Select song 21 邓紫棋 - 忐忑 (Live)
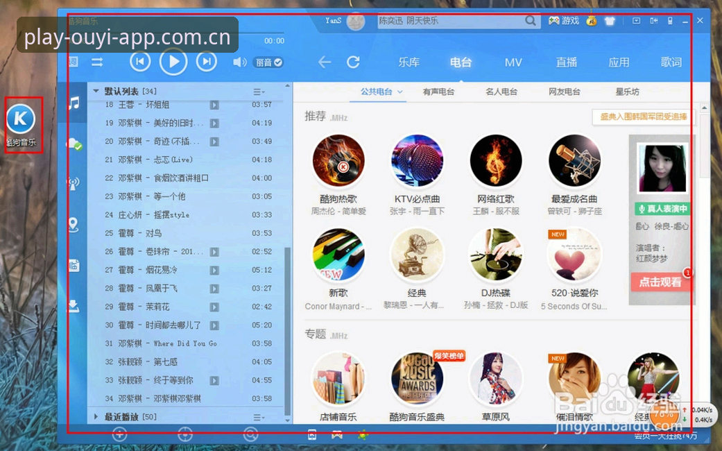The image size is (722, 451). pos(189,160)
